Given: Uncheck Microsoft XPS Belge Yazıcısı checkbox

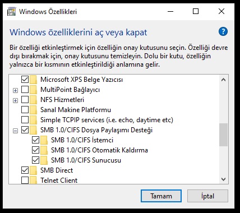Looking at the screenshot, I should 25,80.
